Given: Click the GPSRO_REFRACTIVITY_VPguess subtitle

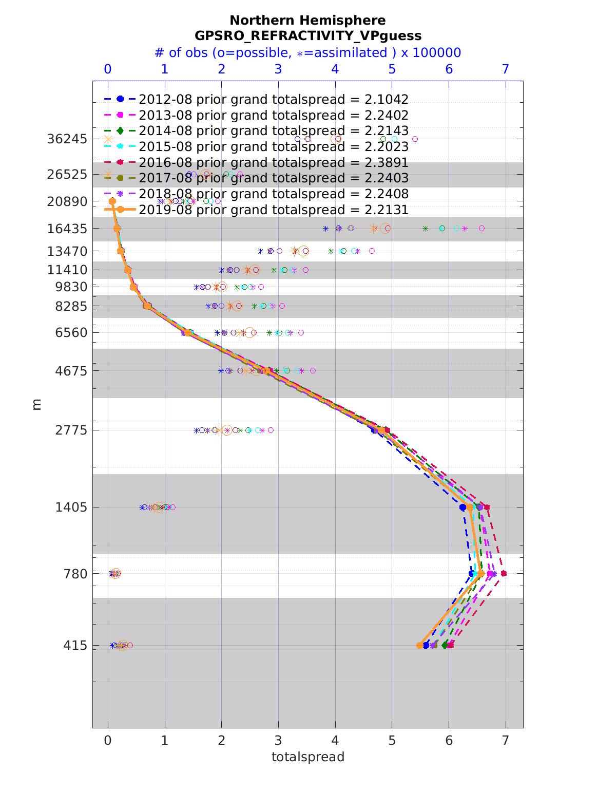Looking at the screenshot, I should point(307,36).
